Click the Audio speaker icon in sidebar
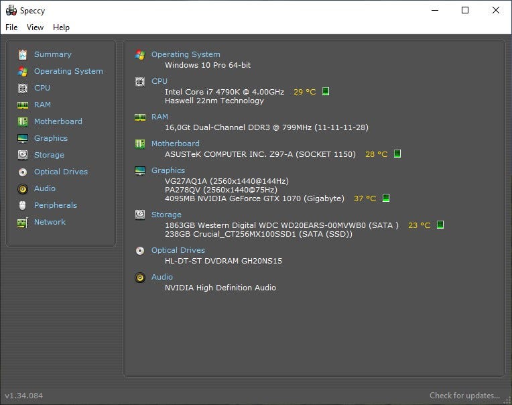The width and height of the screenshot is (512, 405). 23,189
